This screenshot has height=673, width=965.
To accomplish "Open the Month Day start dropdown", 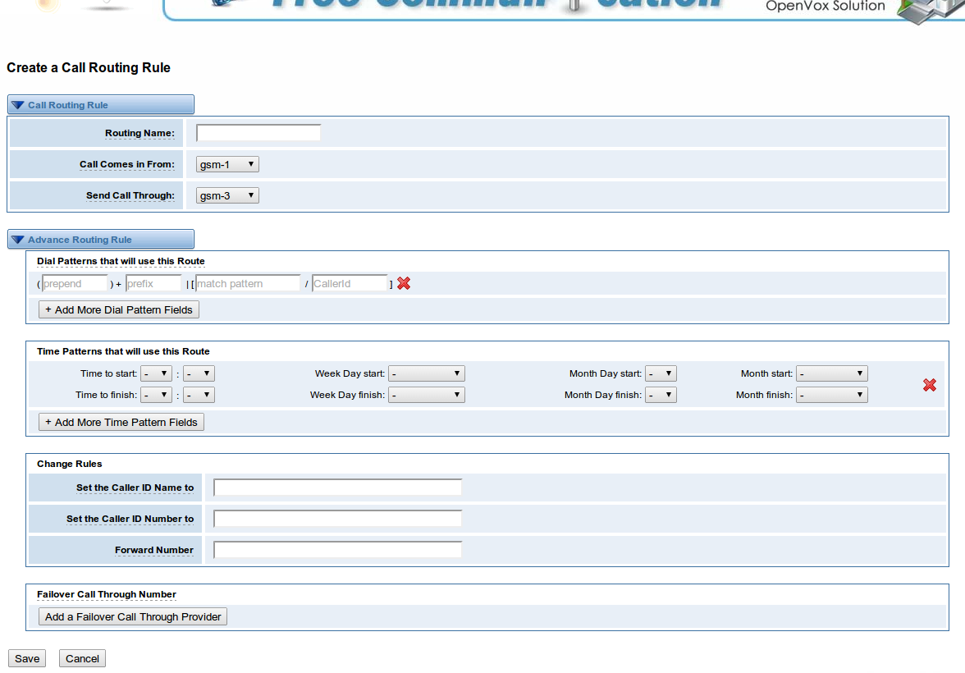I will tap(661, 373).
